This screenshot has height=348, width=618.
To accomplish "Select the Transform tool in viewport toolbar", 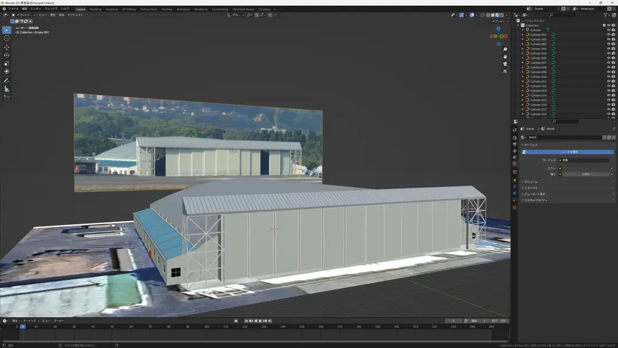I will coord(7,72).
